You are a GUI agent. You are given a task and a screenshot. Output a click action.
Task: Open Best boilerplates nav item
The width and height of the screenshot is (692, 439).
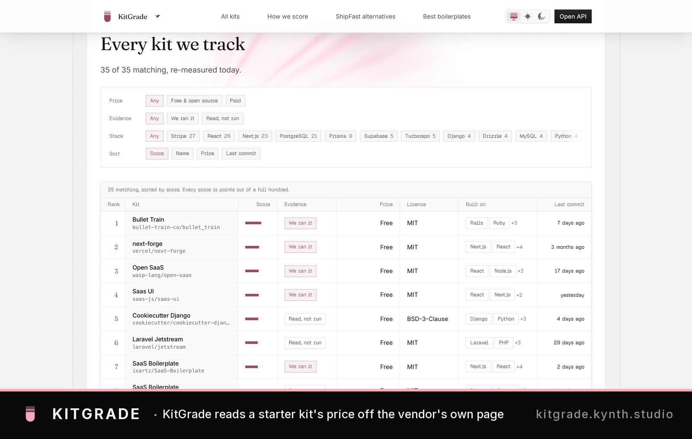(x=447, y=16)
